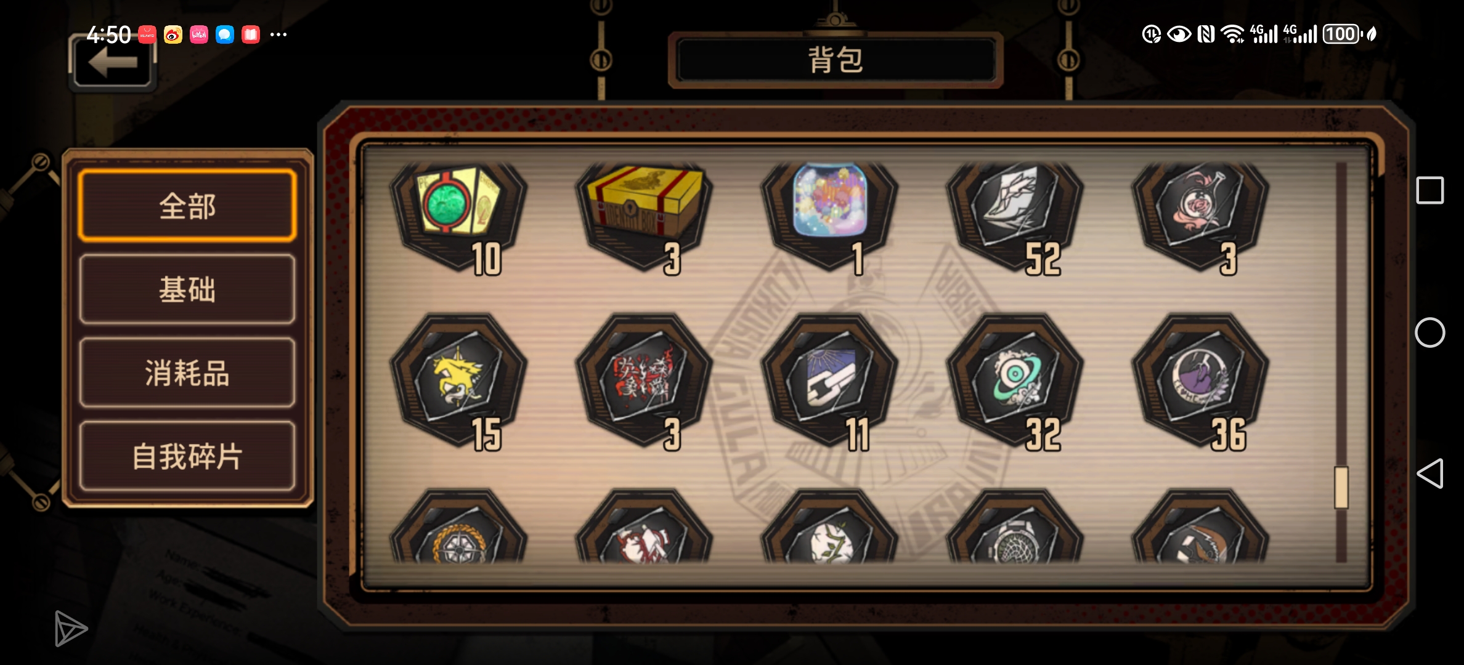
Task: Select the green ticket item with count 10
Action: [x=459, y=216]
